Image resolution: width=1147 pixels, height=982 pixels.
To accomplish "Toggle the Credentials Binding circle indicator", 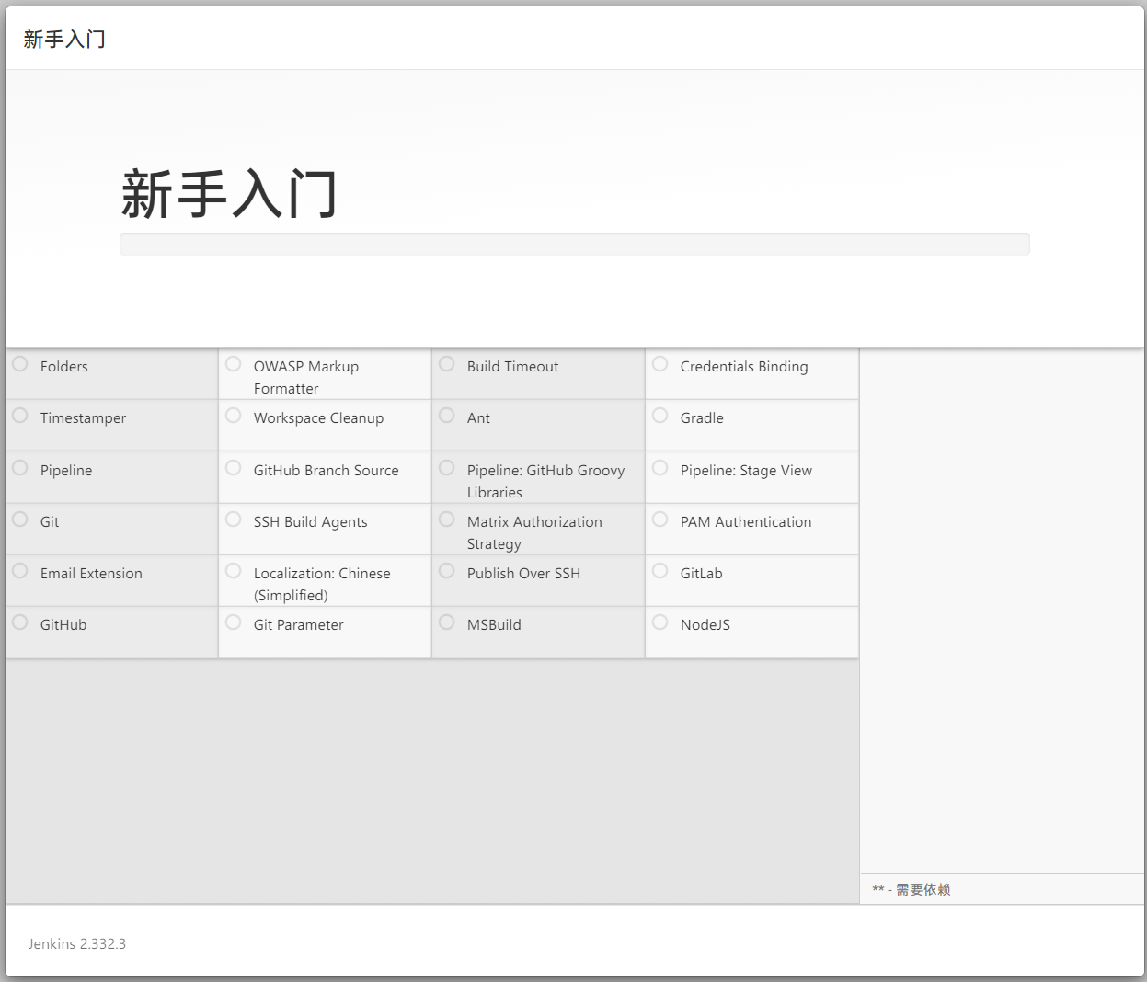I will 660,364.
